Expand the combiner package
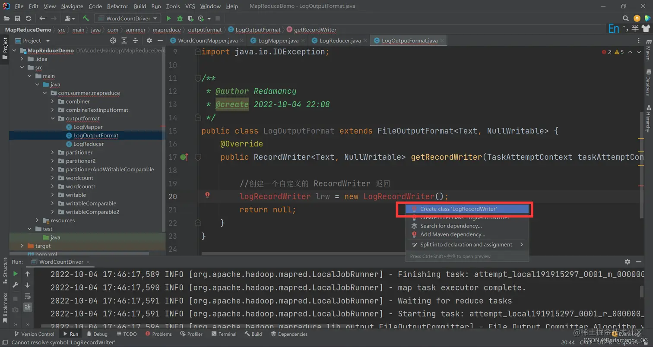The image size is (653, 347). 52,101
